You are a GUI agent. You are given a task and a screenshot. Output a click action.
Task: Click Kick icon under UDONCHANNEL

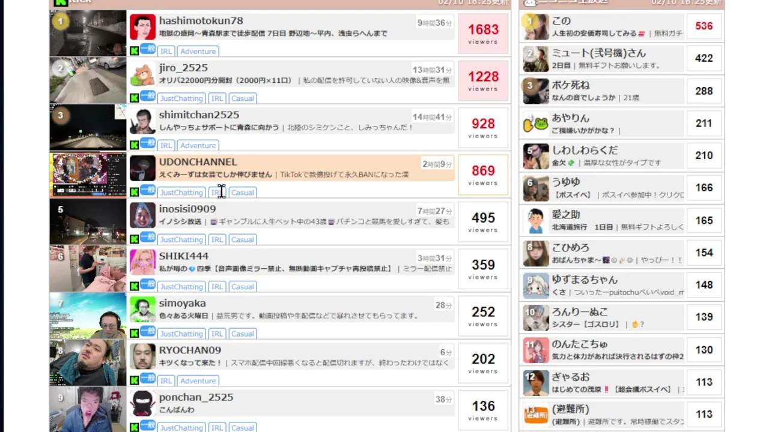click(x=135, y=192)
